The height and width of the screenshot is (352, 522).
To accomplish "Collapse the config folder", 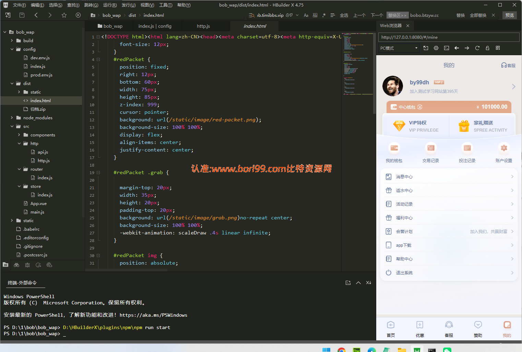I will pos(12,49).
